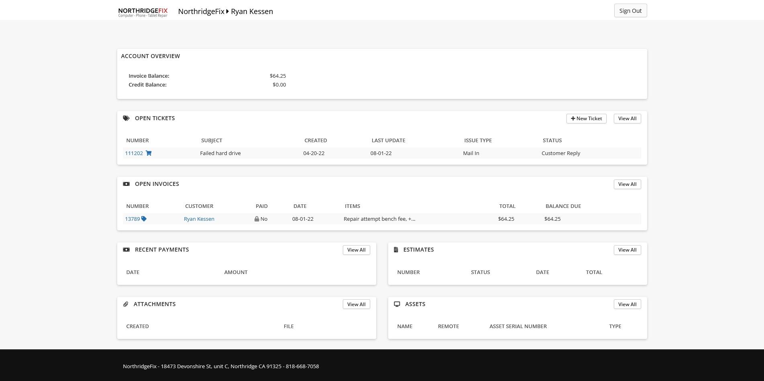View all assets

627,304
